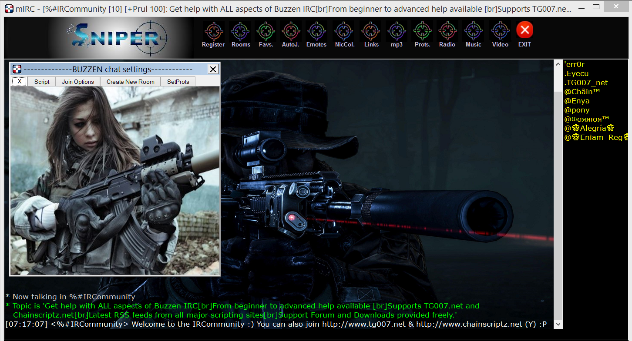Open the Join Options tab
This screenshot has width=632, height=341.
click(78, 82)
